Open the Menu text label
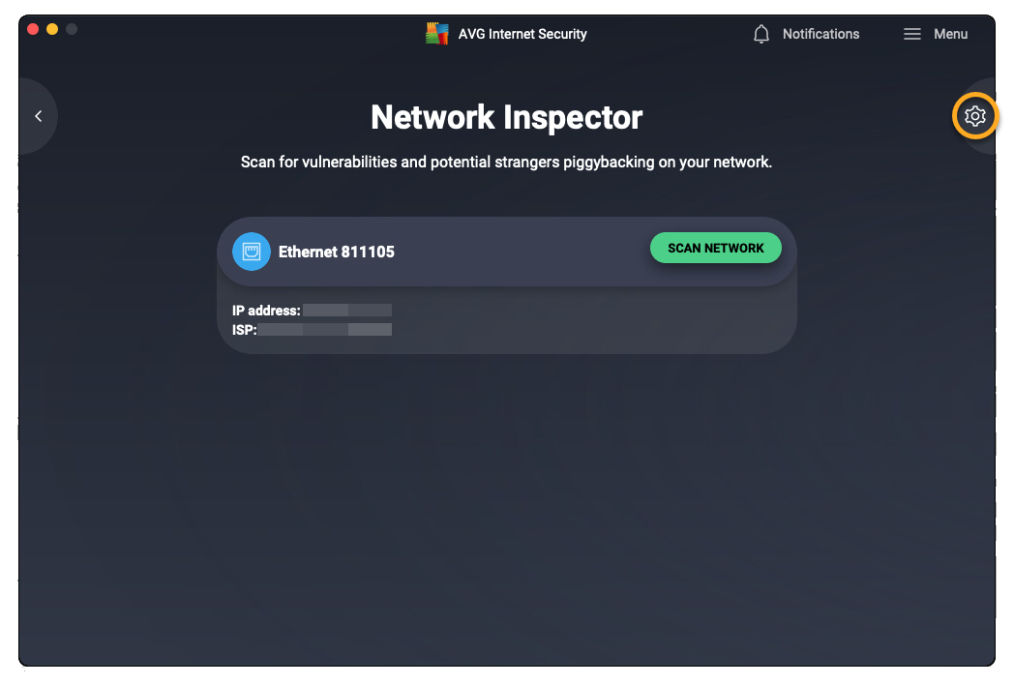1014x684 pixels. coord(950,34)
